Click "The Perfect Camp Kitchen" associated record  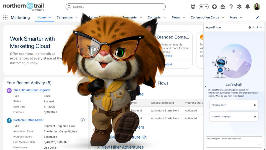pos(60,131)
